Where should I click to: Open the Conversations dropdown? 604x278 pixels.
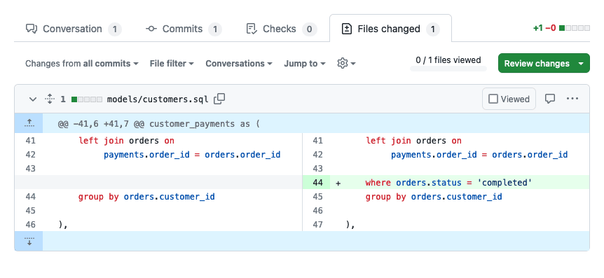239,64
